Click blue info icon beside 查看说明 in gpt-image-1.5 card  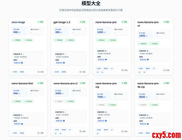tap(64, 63)
